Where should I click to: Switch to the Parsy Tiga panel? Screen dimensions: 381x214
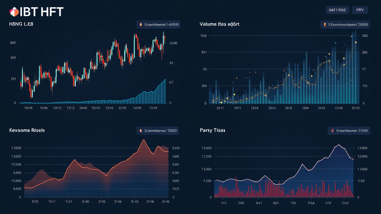pos(212,130)
